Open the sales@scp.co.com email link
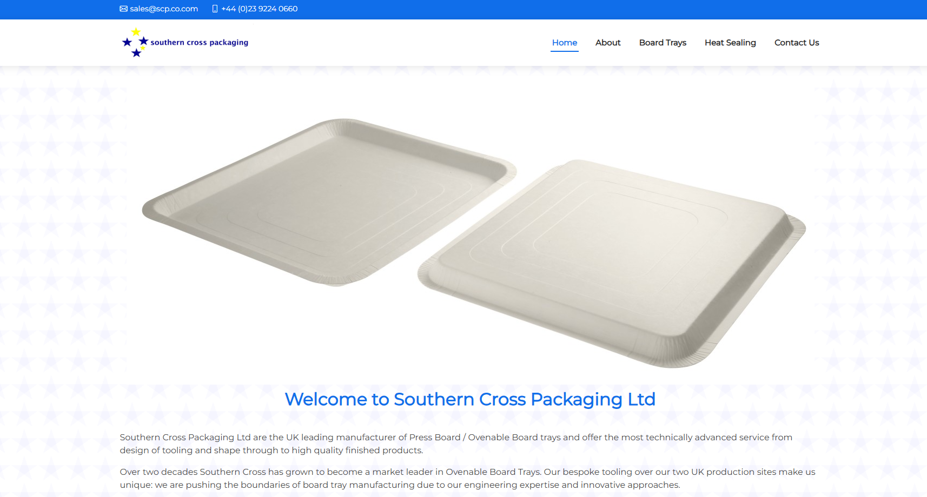 coord(164,9)
